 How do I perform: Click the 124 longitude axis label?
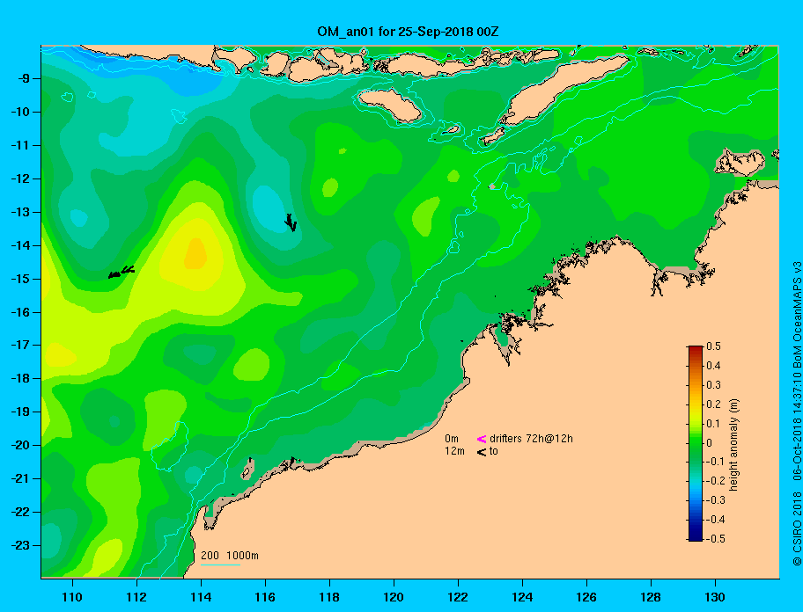click(x=522, y=597)
